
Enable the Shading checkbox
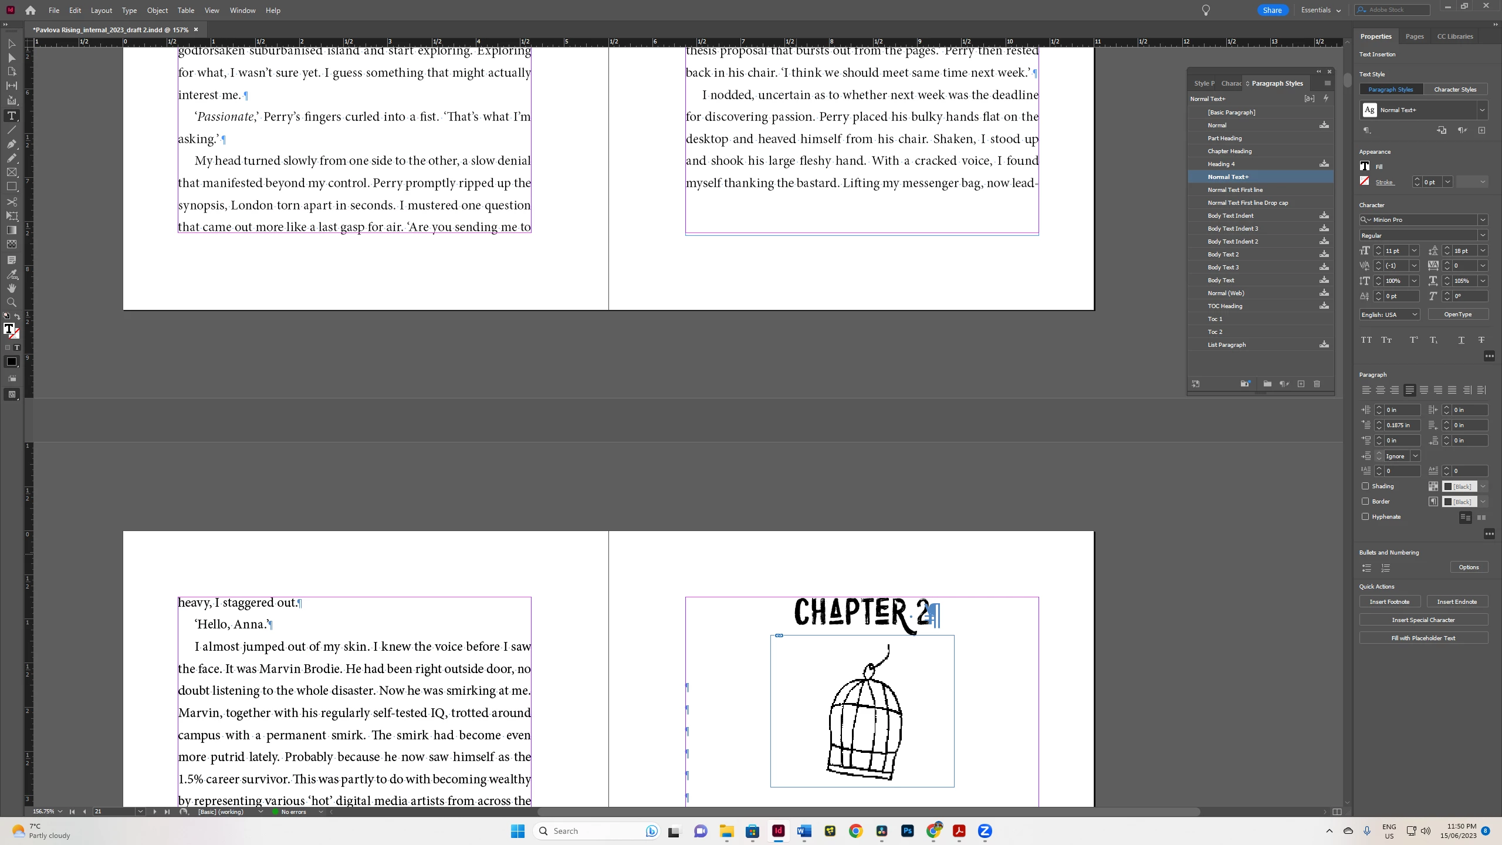click(x=1365, y=486)
